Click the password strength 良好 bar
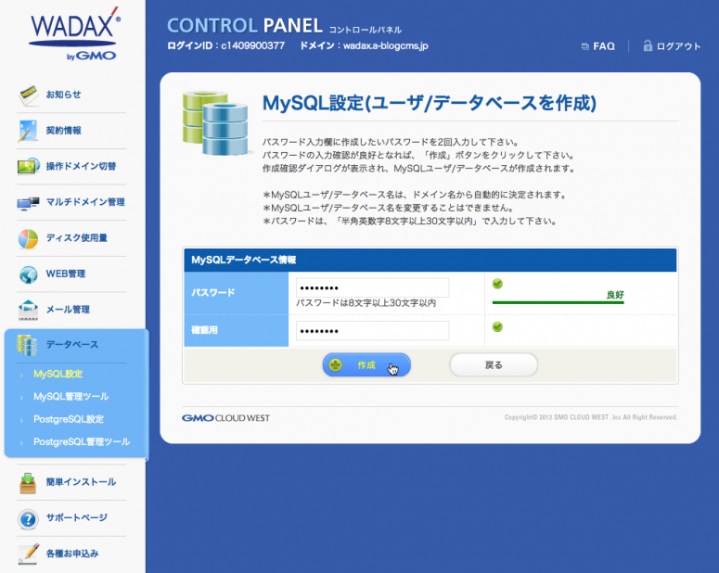 (558, 301)
